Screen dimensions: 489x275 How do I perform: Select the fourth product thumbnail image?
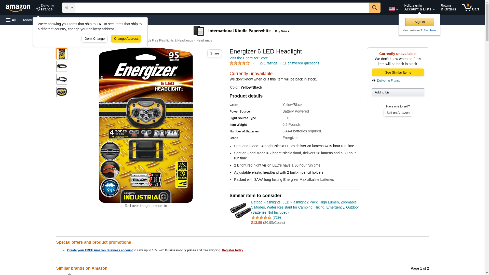pos(62,92)
